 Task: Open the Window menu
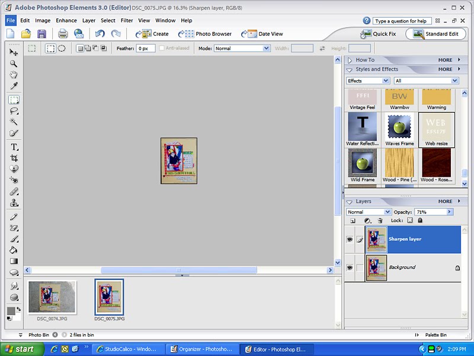click(x=165, y=21)
